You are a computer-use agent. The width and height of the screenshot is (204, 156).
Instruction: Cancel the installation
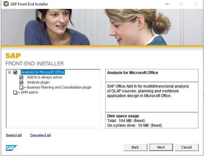pos(187,147)
